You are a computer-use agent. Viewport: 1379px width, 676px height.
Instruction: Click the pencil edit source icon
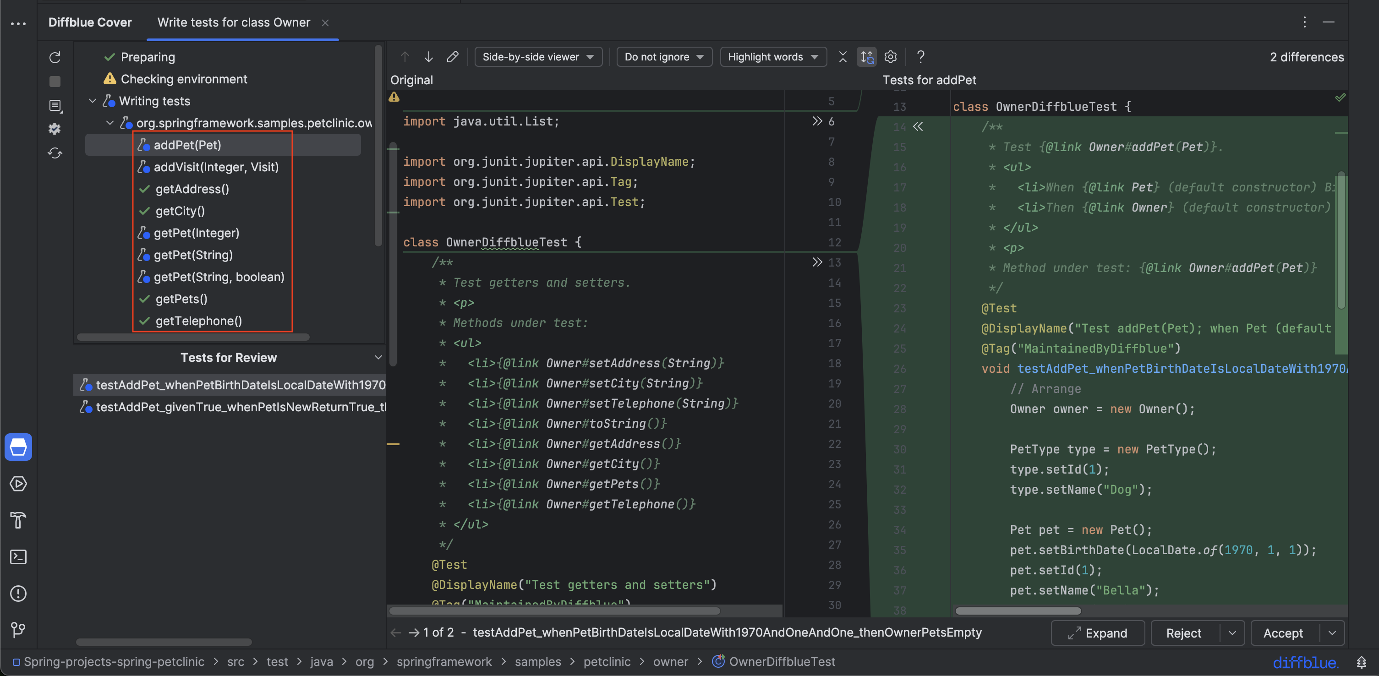click(x=452, y=57)
